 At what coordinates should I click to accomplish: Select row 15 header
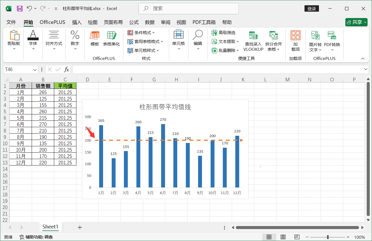click(x=5, y=175)
